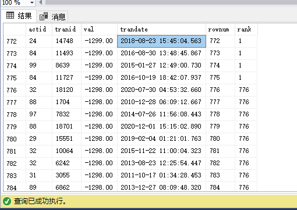The height and width of the screenshot is (210, 297).
Task: Click tranid cell 8639
Action: click(x=66, y=66)
